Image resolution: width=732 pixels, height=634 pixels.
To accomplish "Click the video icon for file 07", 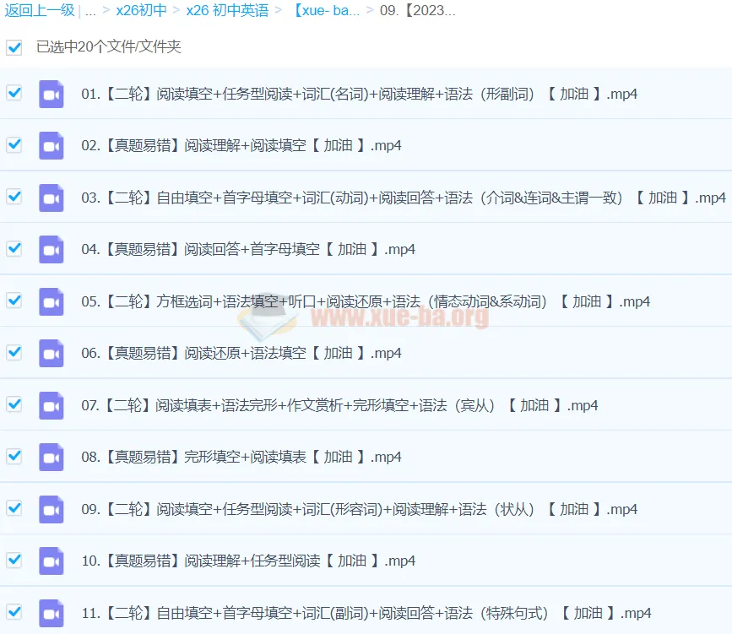I will (x=52, y=405).
